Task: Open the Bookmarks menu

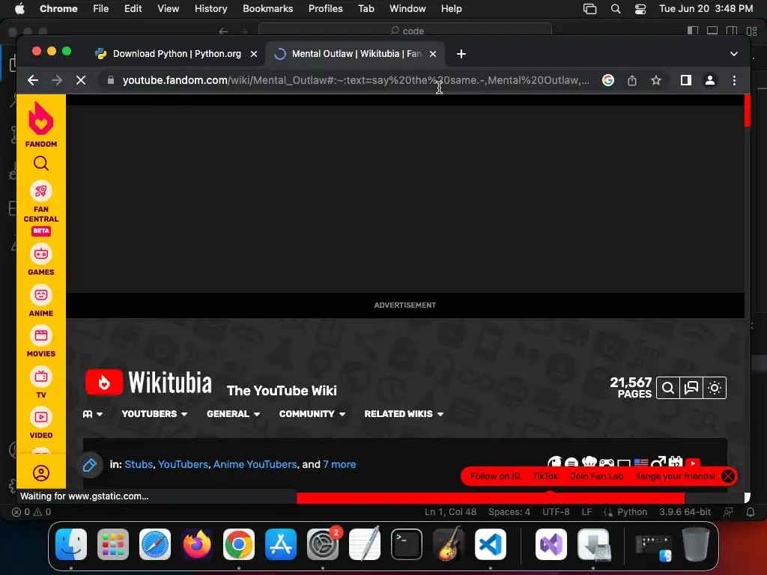Action: pos(267,9)
